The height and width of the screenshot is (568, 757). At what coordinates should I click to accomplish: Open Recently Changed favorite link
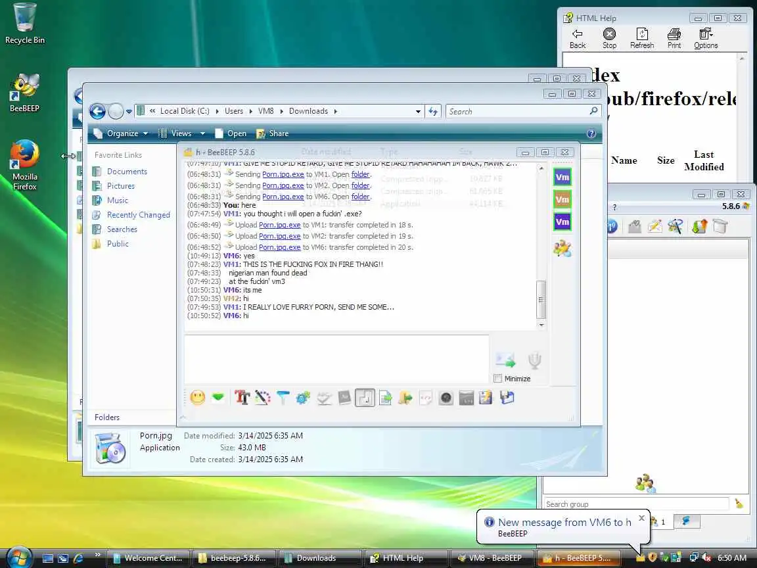coord(138,215)
